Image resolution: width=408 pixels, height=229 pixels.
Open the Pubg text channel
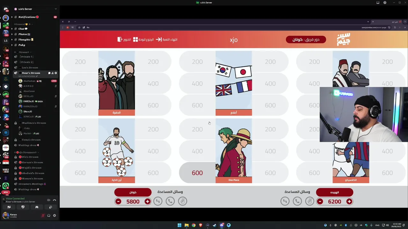35,45
